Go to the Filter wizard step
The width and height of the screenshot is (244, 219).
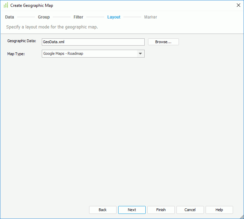(78, 17)
